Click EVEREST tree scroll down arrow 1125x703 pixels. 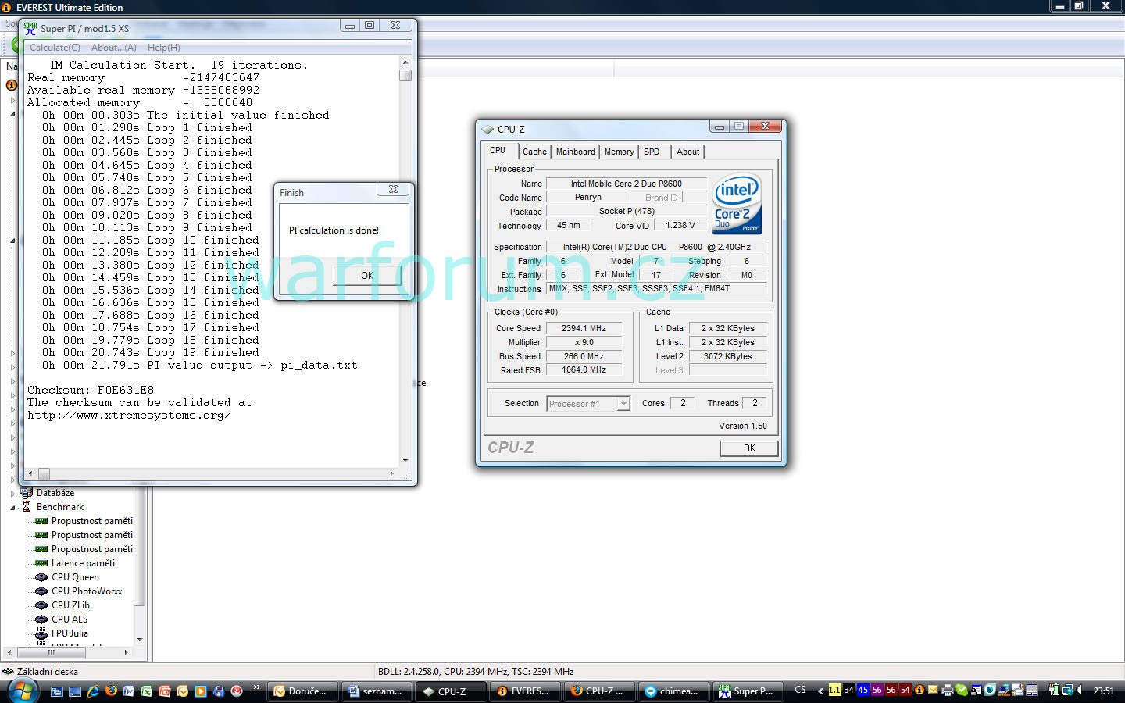[x=140, y=639]
